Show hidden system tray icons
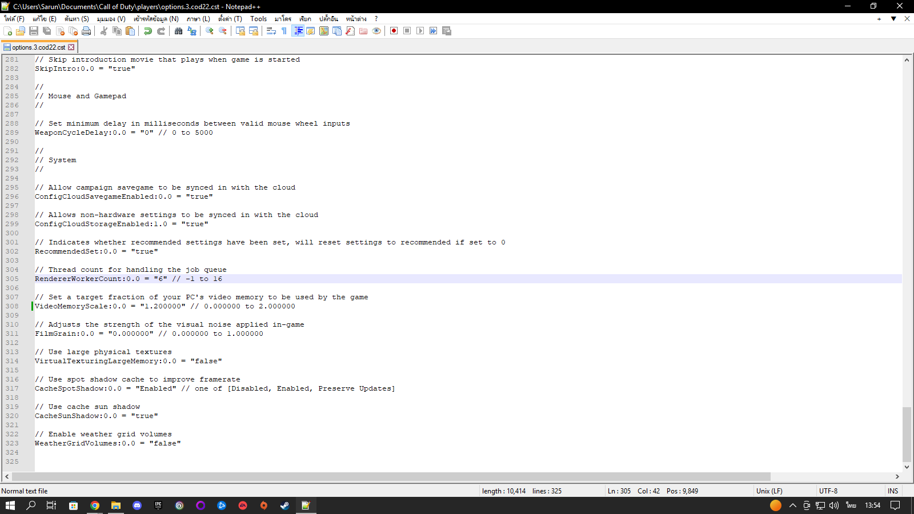 click(x=793, y=505)
